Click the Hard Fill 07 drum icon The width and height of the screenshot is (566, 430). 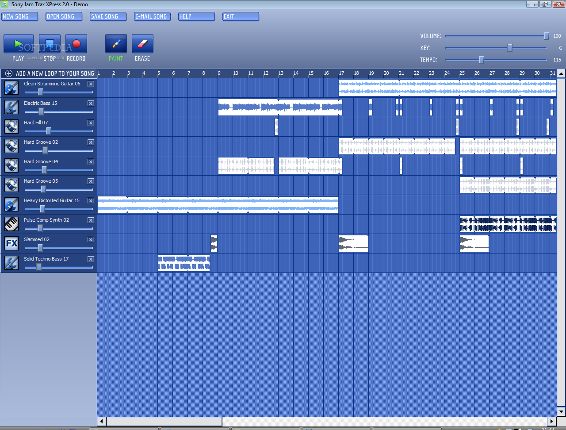tap(11, 127)
